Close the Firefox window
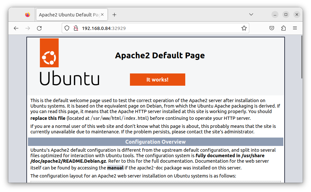311x192 pixels. (x=297, y=14)
